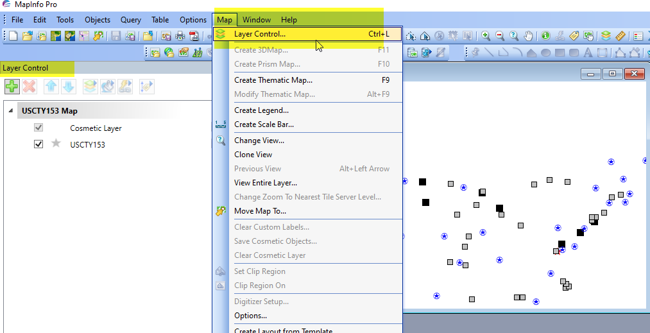Collapse the USCTY153 Map tree node
This screenshot has width=650, height=333.
11,111
